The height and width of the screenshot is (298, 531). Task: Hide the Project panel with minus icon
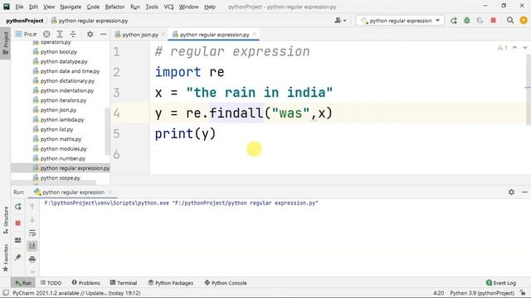[x=103, y=34]
